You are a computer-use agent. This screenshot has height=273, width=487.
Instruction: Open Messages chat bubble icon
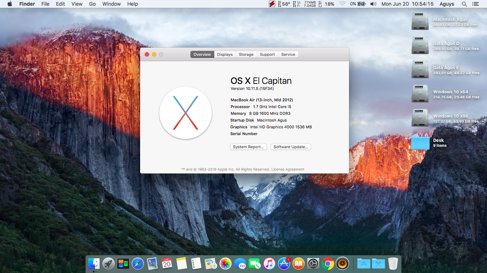pyautogui.click(x=240, y=263)
